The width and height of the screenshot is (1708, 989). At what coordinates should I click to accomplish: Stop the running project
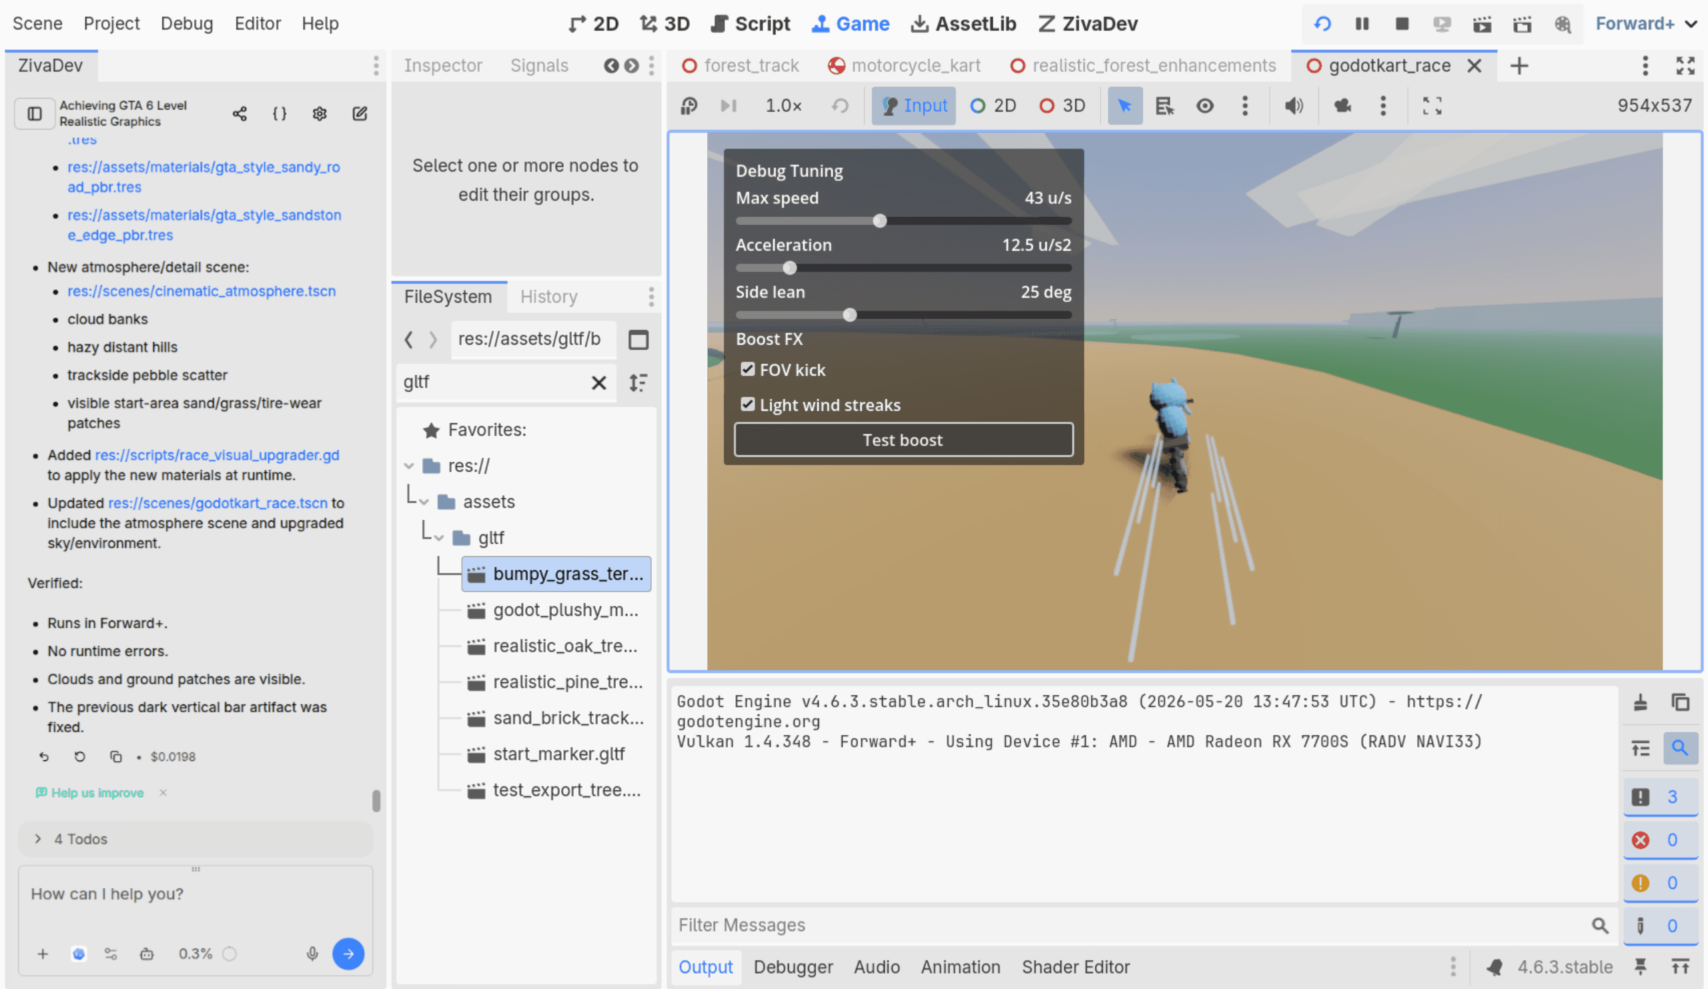(1402, 24)
